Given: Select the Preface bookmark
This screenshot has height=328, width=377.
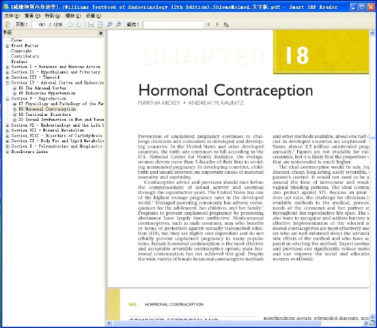Looking at the screenshot, I should pyautogui.click(x=19, y=62).
